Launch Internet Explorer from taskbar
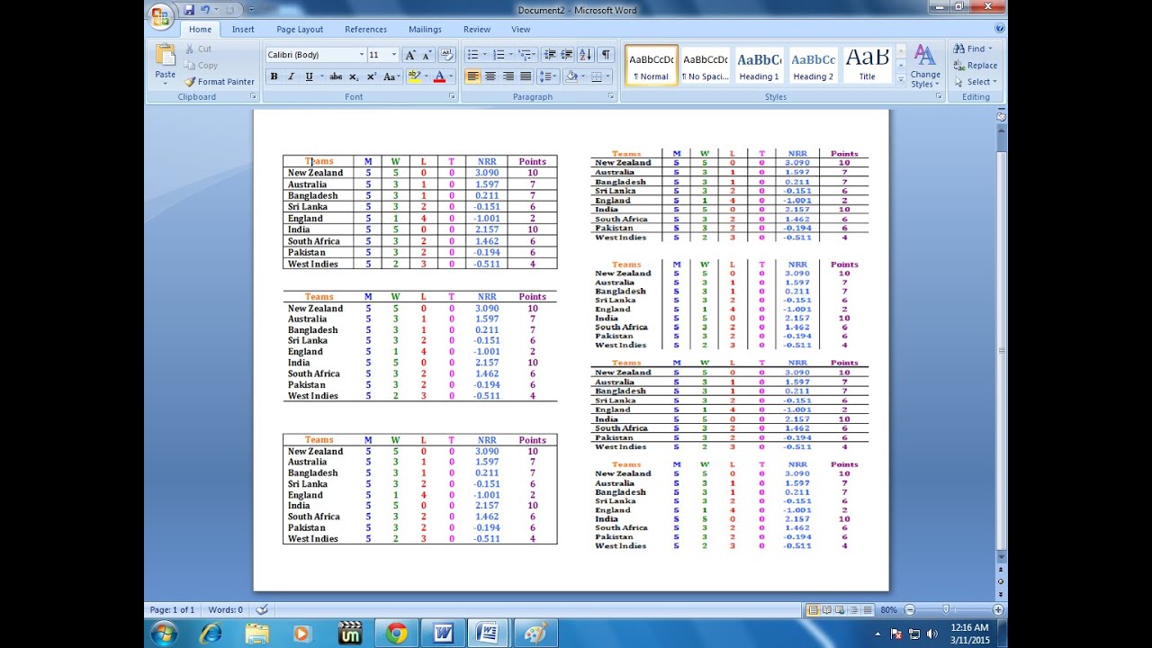The width and height of the screenshot is (1152, 648). (x=211, y=633)
